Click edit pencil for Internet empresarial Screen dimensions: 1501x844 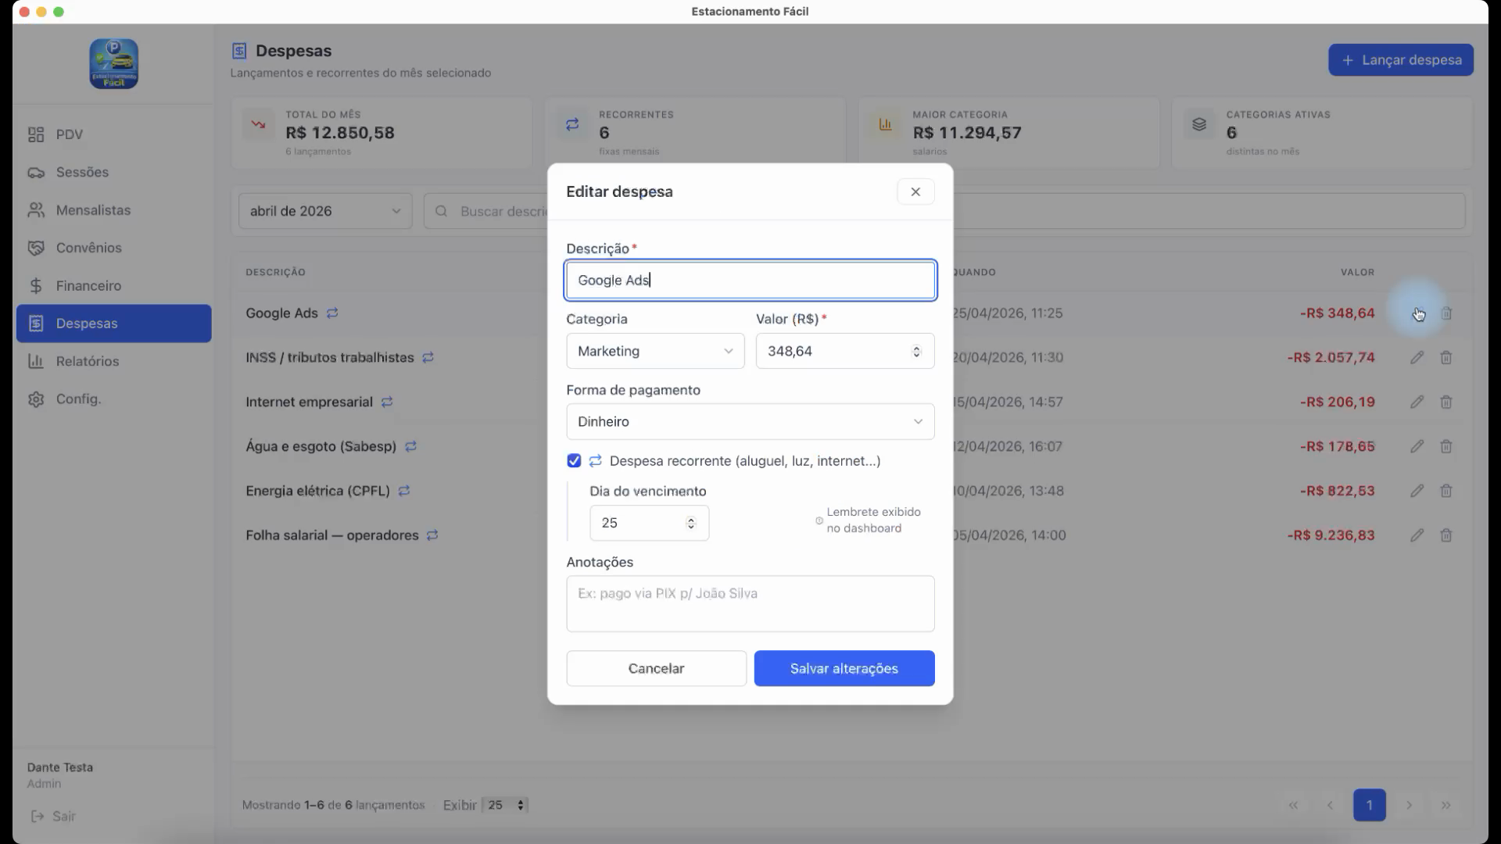1417,402
